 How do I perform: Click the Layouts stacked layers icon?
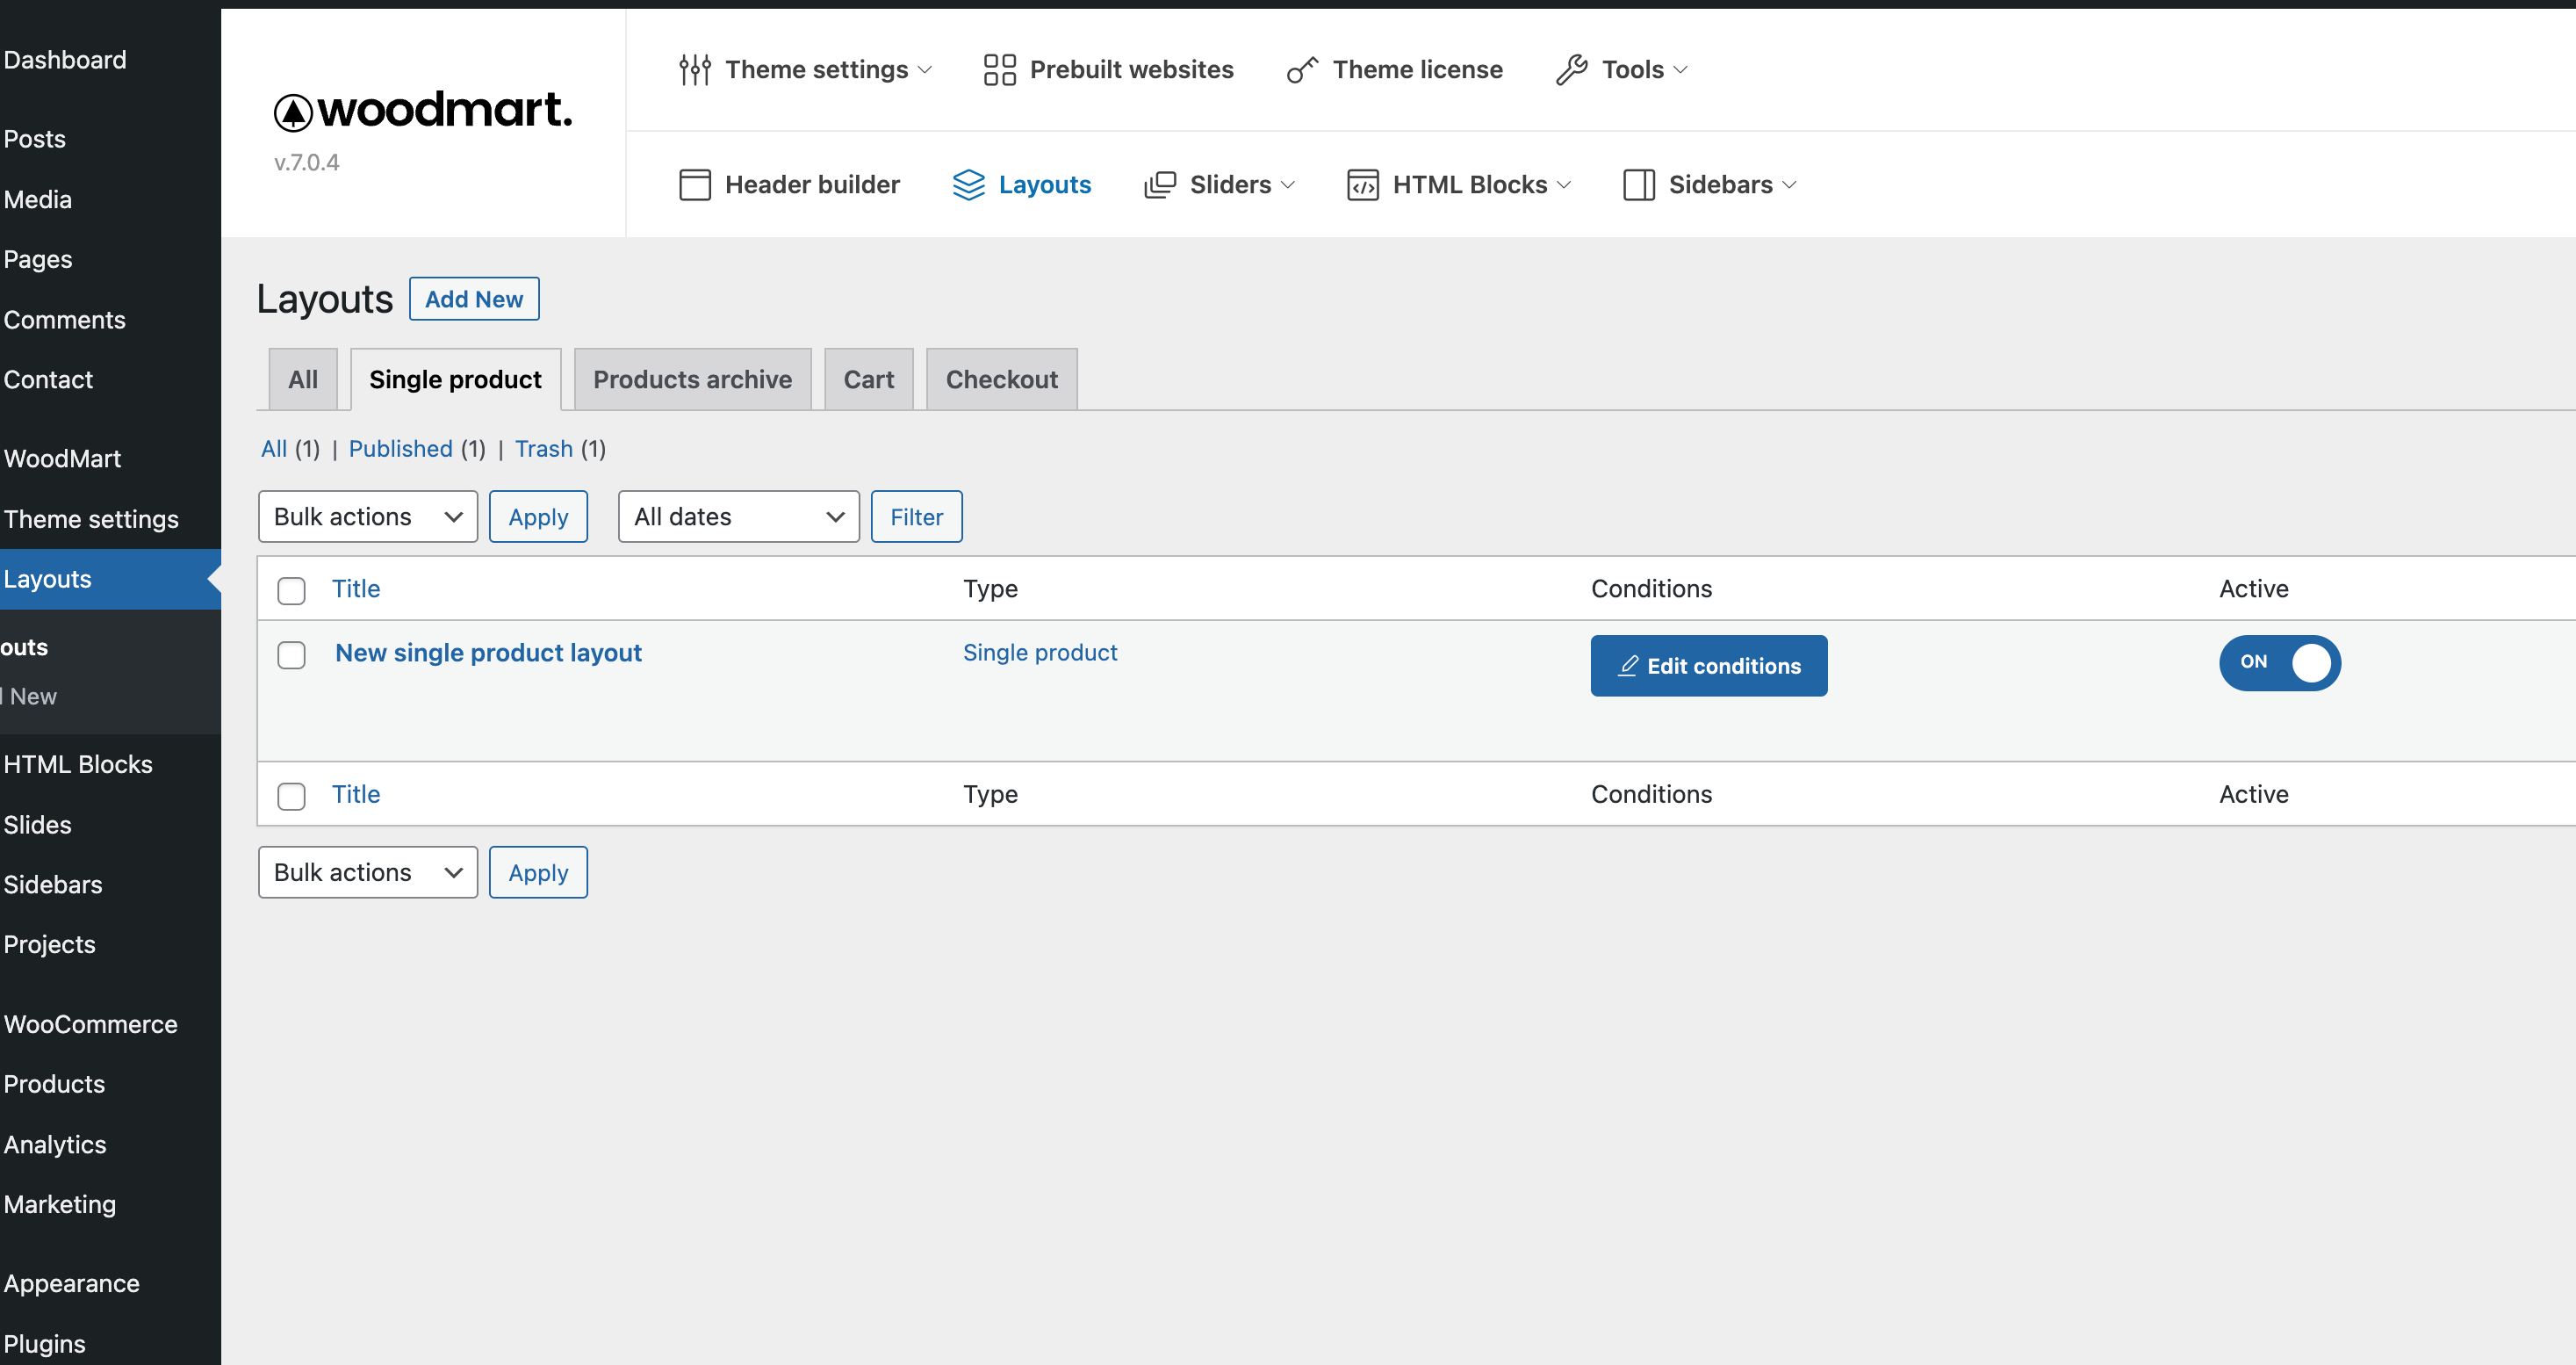point(968,184)
